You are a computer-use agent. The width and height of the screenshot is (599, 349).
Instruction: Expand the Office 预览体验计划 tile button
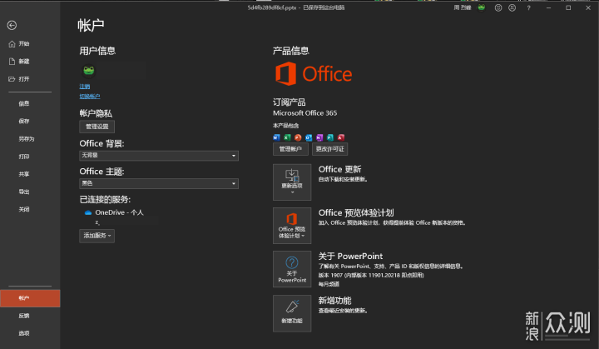click(x=292, y=226)
